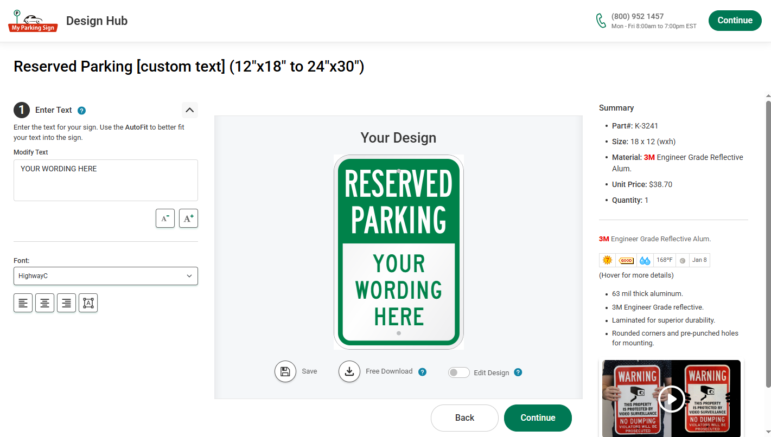Open the HighwayC font dropdown
This screenshot has height=437, width=771.
pos(105,276)
